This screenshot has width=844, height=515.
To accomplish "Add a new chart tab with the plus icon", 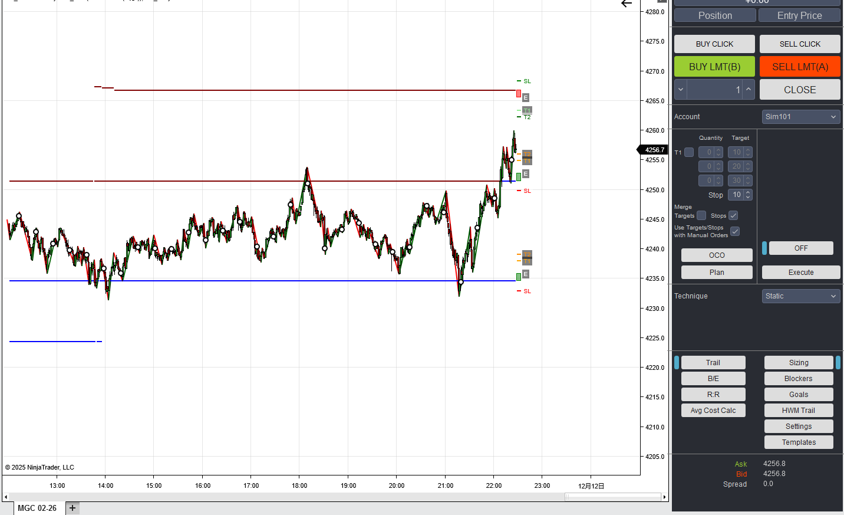I will [x=72, y=508].
